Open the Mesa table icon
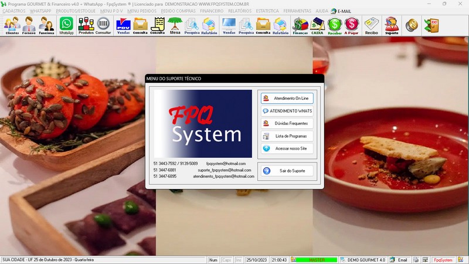Image resolution: width=469 pixels, height=264 pixels. (x=175, y=25)
